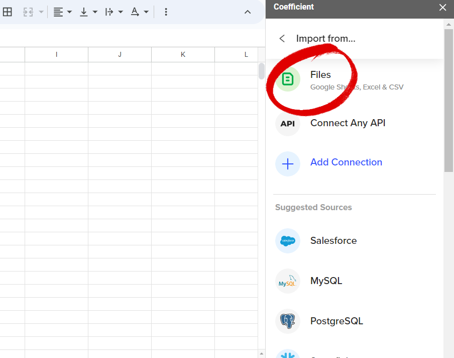Open the text rotation dropdown arrow
454x358 pixels.
(146, 12)
